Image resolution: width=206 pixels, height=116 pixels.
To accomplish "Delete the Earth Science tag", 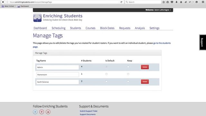I will pos(145,82).
